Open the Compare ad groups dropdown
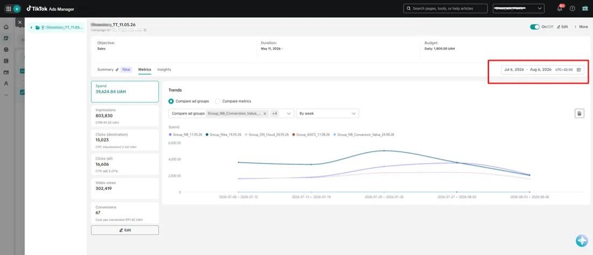This screenshot has height=255, width=593. [231, 114]
